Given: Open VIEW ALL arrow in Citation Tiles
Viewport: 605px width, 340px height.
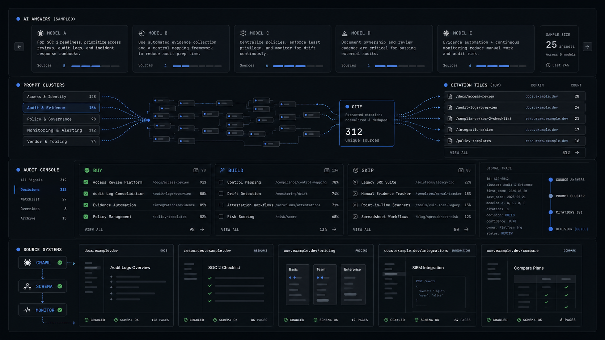Looking at the screenshot, I should (577, 152).
